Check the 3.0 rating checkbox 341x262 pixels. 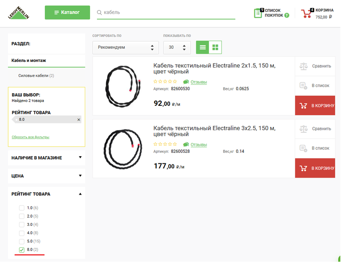coord(21,224)
